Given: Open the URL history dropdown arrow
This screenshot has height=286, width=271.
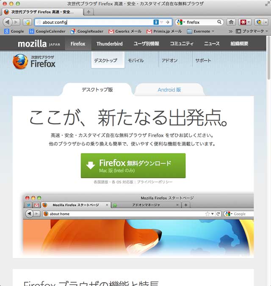Looking at the screenshot, I should click(x=162, y=22).
